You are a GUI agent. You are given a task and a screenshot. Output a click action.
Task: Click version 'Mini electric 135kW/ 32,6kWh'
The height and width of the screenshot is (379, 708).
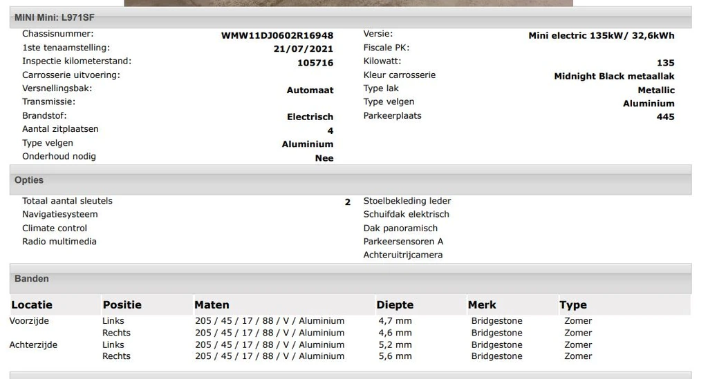click(x=602, y=36)
